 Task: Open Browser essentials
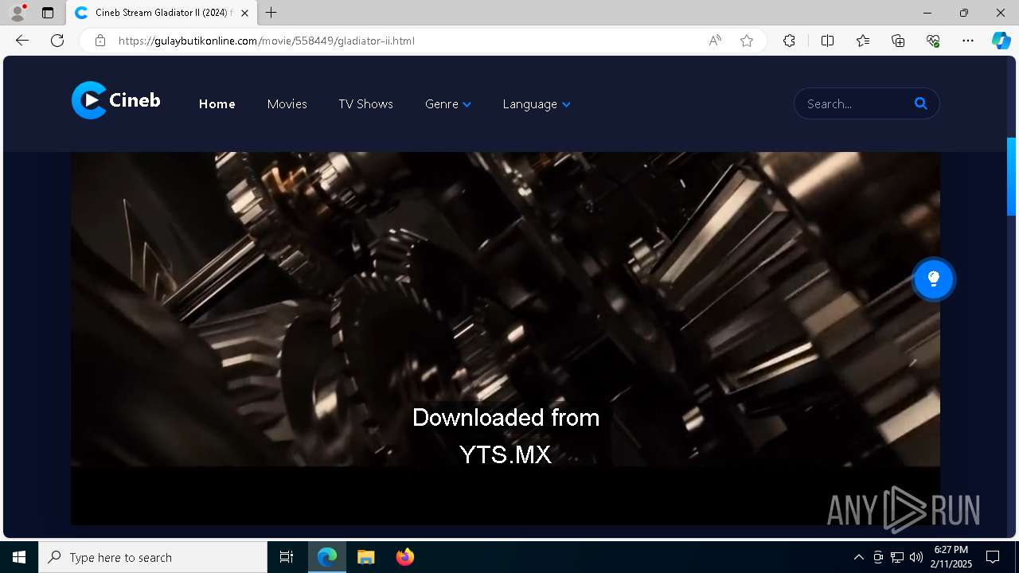click(x=933, y=41)
